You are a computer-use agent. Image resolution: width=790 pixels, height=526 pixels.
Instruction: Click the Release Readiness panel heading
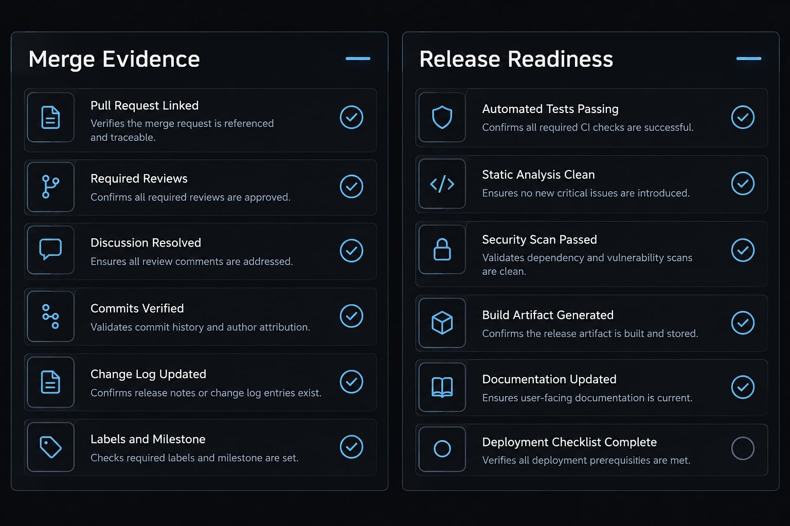(516, 59)
